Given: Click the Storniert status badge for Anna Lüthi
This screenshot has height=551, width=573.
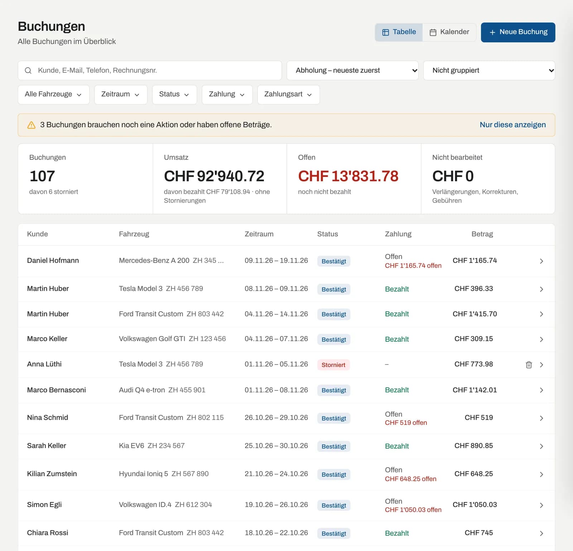Looking at the screenshot, I should (x=333, y=365).
